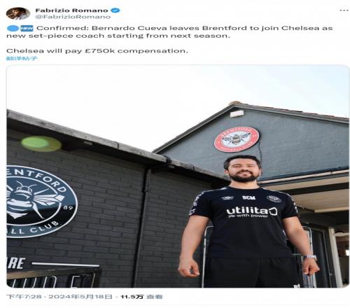This screenshot has width=350, height=308.
Task: Click the NEW emoji badge in tweet
Action: click(x=27, y=28)
